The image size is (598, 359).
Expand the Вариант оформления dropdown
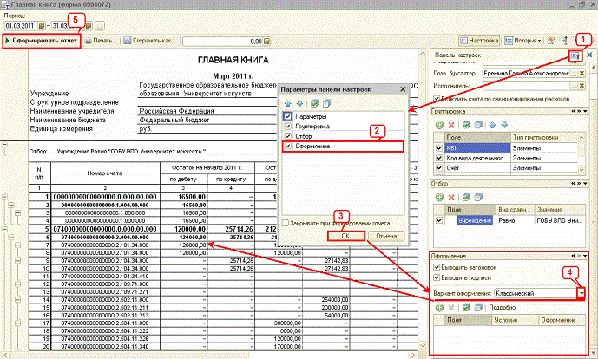(580, 294)
